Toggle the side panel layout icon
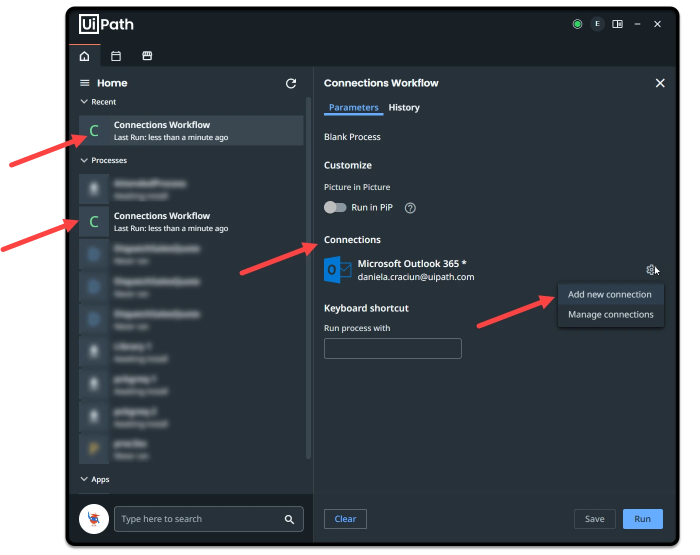Screen dimensions: 700x555 (x=617, y=24)
